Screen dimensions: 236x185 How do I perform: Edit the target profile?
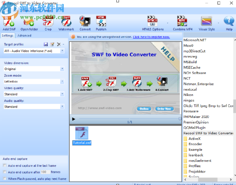(52, 44)
